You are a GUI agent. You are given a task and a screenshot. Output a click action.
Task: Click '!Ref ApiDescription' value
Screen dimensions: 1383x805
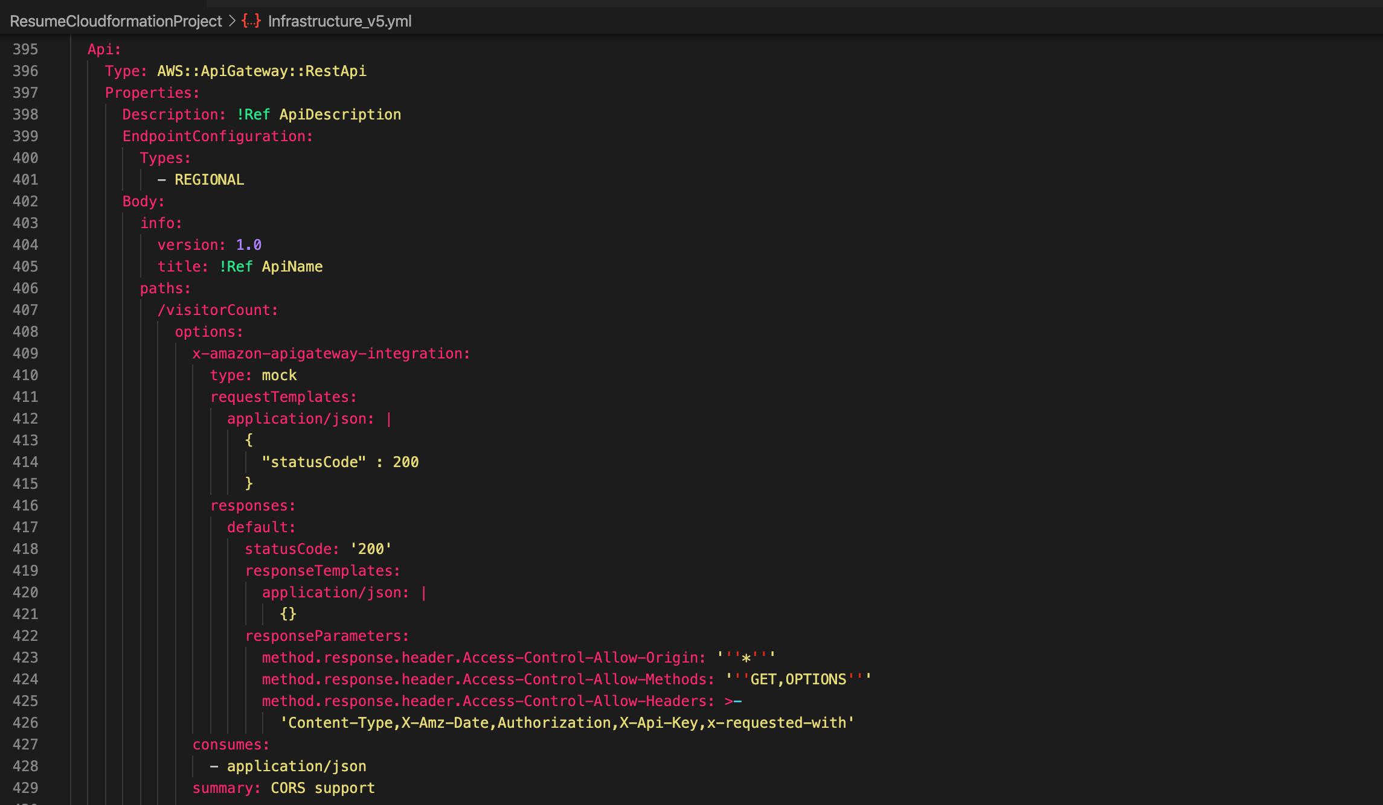coord(319,115)
